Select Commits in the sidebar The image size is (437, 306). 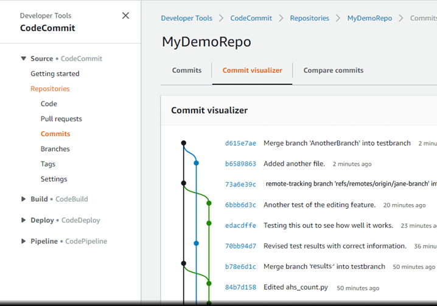(x=55, y=134)
